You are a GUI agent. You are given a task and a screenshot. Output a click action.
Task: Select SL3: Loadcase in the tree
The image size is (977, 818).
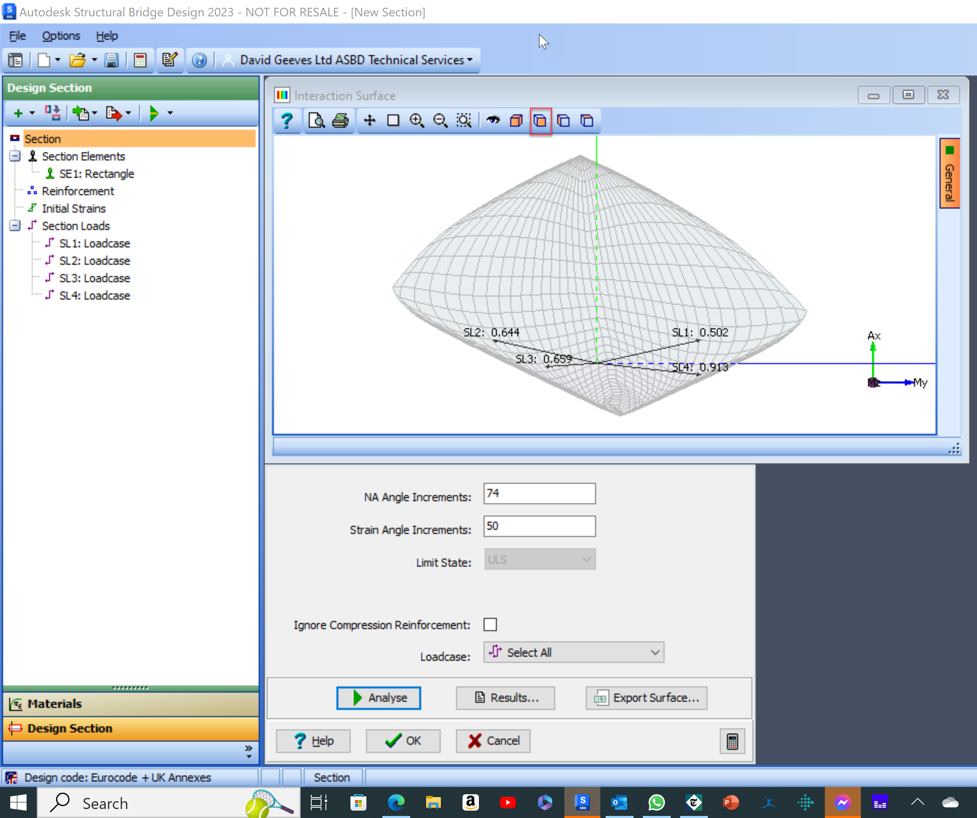[x=94, y=278]
